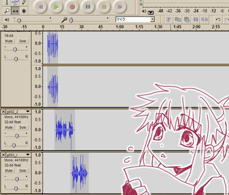Viewport: 229px width, 195px height.
Task: Open the g002_2 track dropdown menu
Action: 28,112
